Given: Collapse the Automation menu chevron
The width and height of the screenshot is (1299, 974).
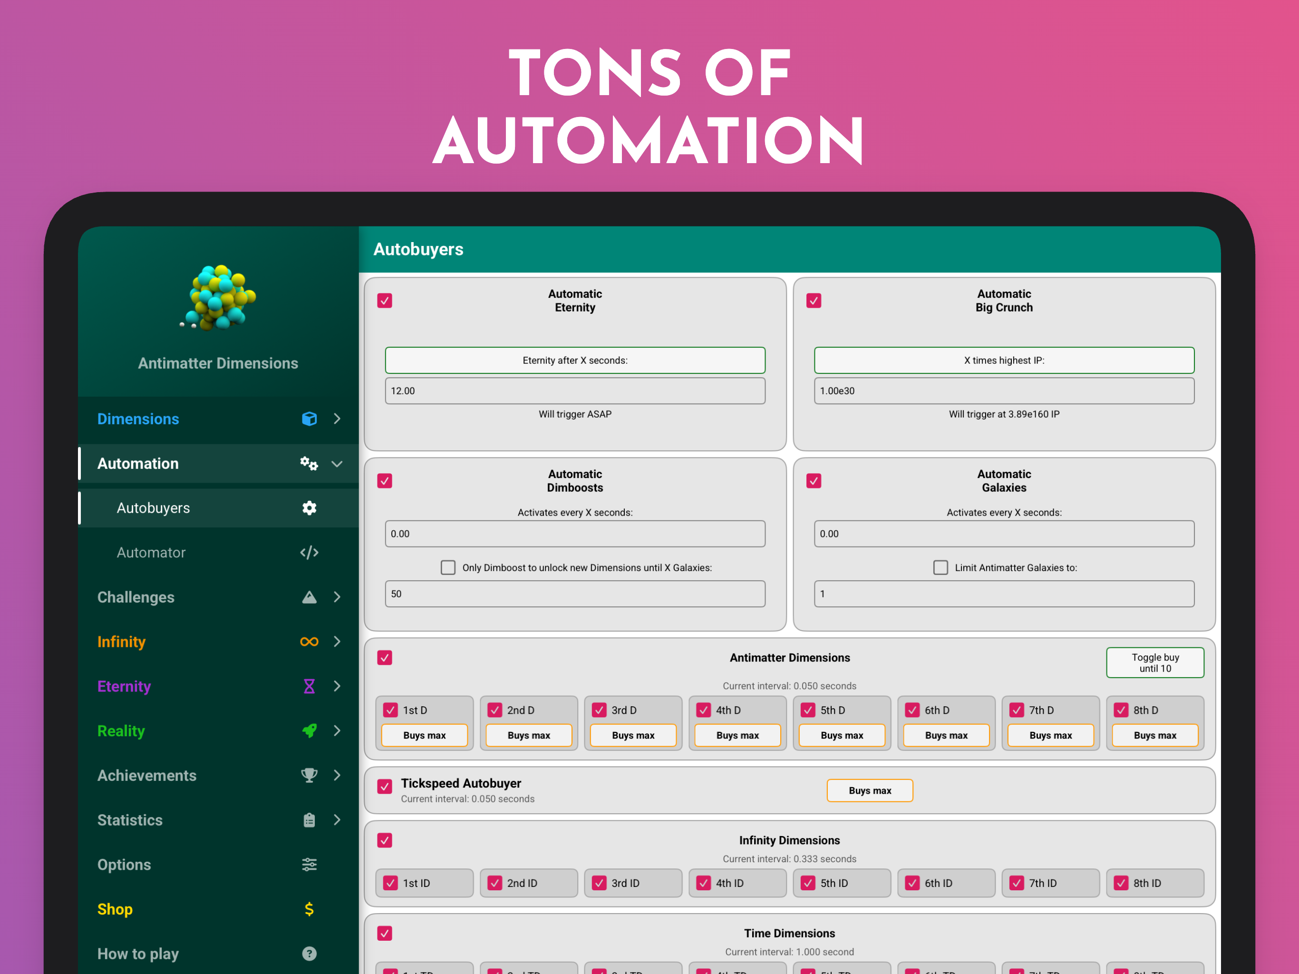Looking at the screenshot, I should [x=337, y=464].
